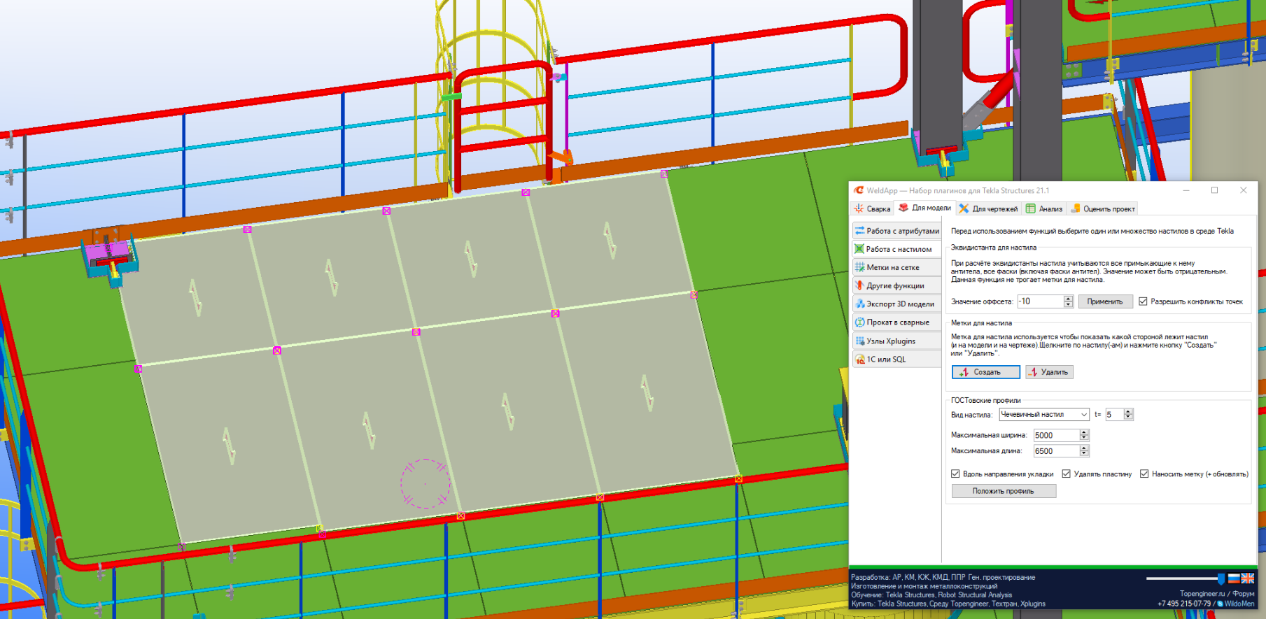Screen dimensions: 1266x619
Task: Switch interface language using British flag
Action: [x=1248, y=578]
